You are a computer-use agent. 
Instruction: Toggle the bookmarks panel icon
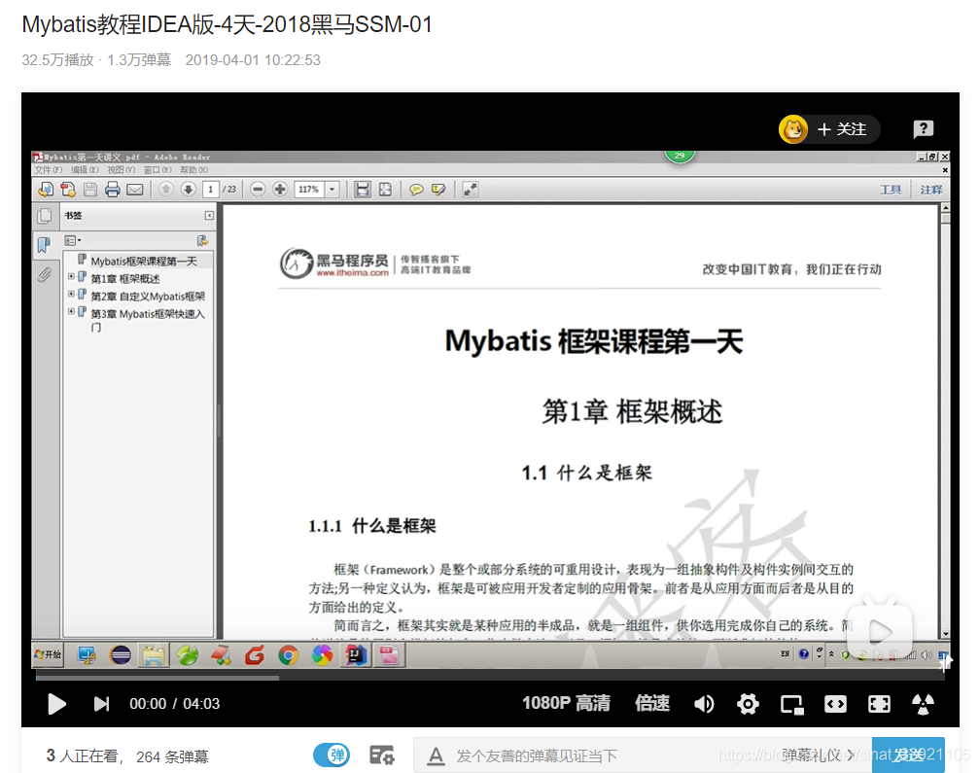44,244
